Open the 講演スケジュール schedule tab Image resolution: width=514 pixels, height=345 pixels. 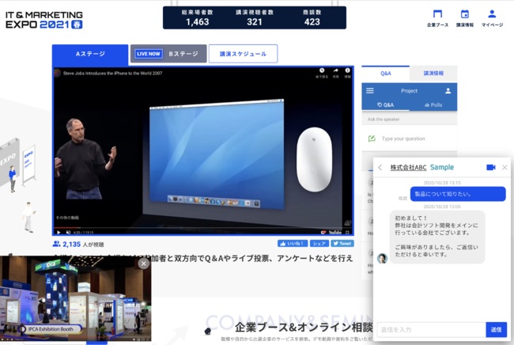243,54
